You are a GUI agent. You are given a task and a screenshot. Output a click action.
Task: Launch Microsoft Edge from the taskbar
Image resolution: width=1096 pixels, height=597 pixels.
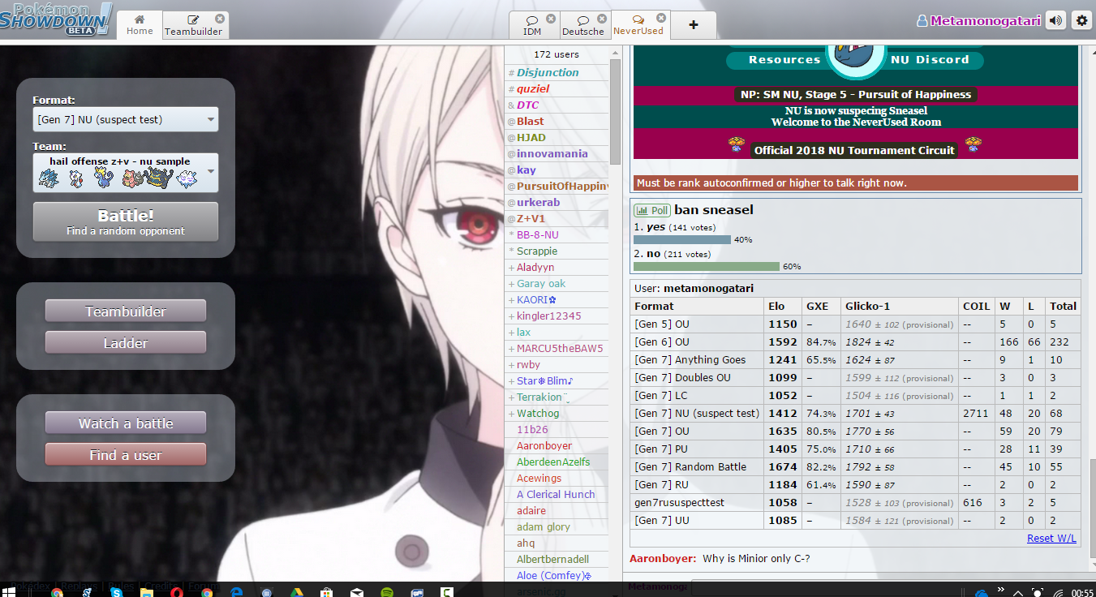(237, 592)
